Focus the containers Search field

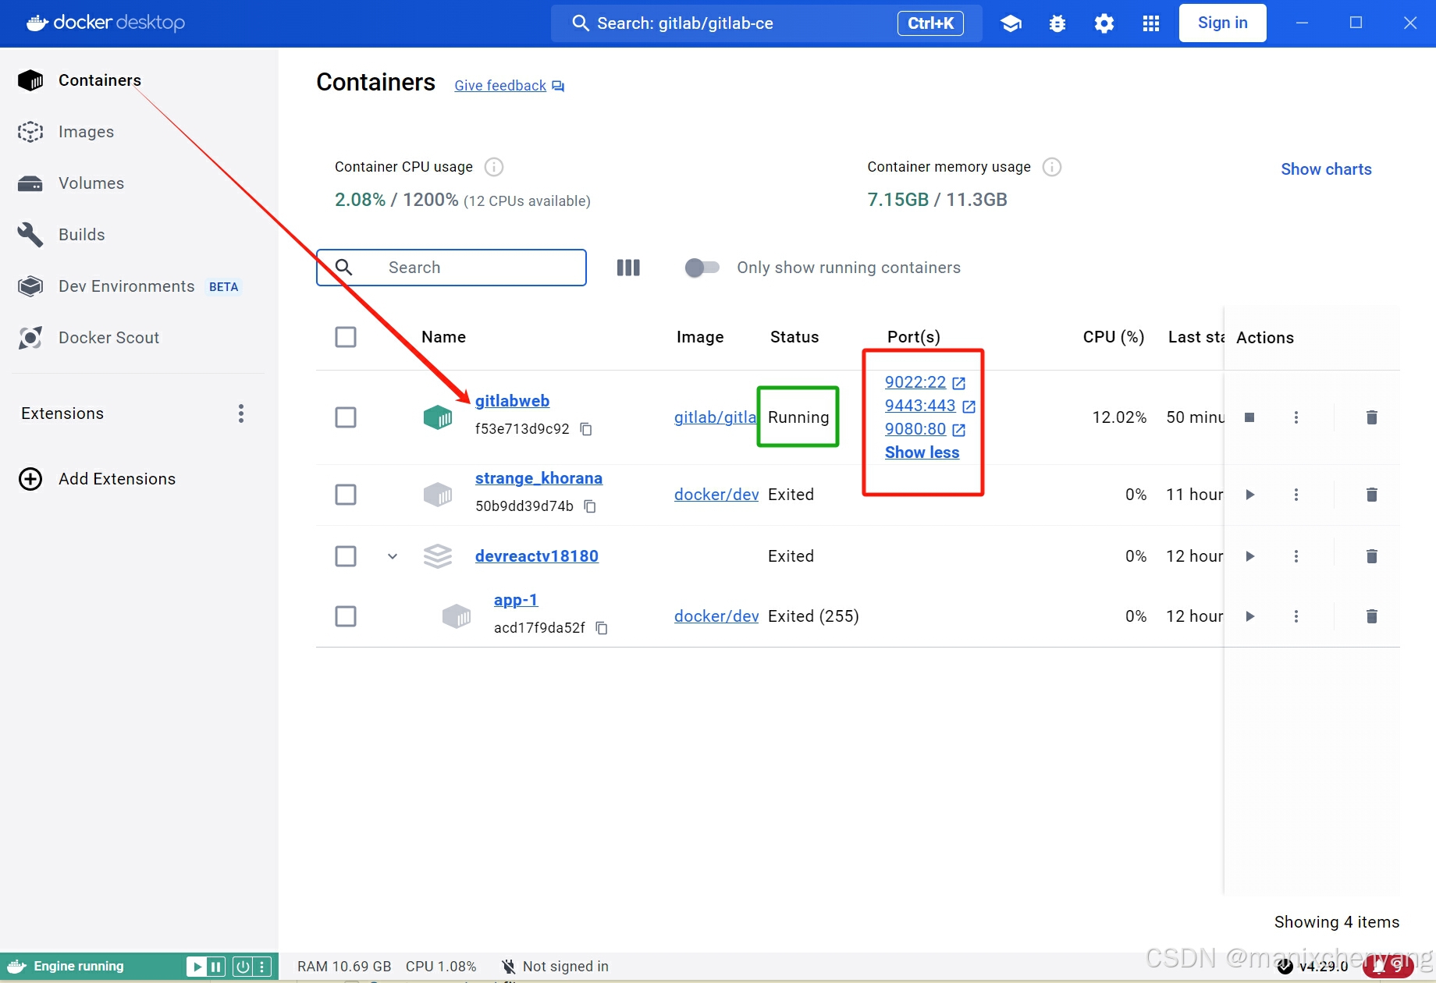pyautogui.click(x=451, y=268)
